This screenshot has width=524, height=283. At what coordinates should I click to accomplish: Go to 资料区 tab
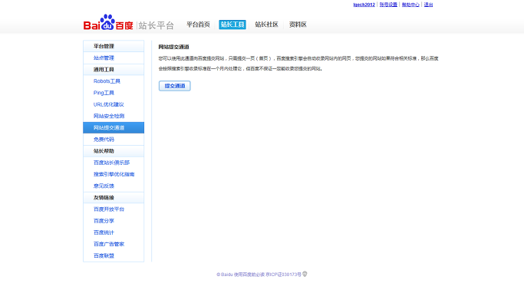[x=298, y=25]
